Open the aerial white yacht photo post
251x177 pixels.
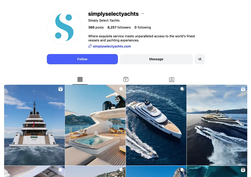coord(156,125)
